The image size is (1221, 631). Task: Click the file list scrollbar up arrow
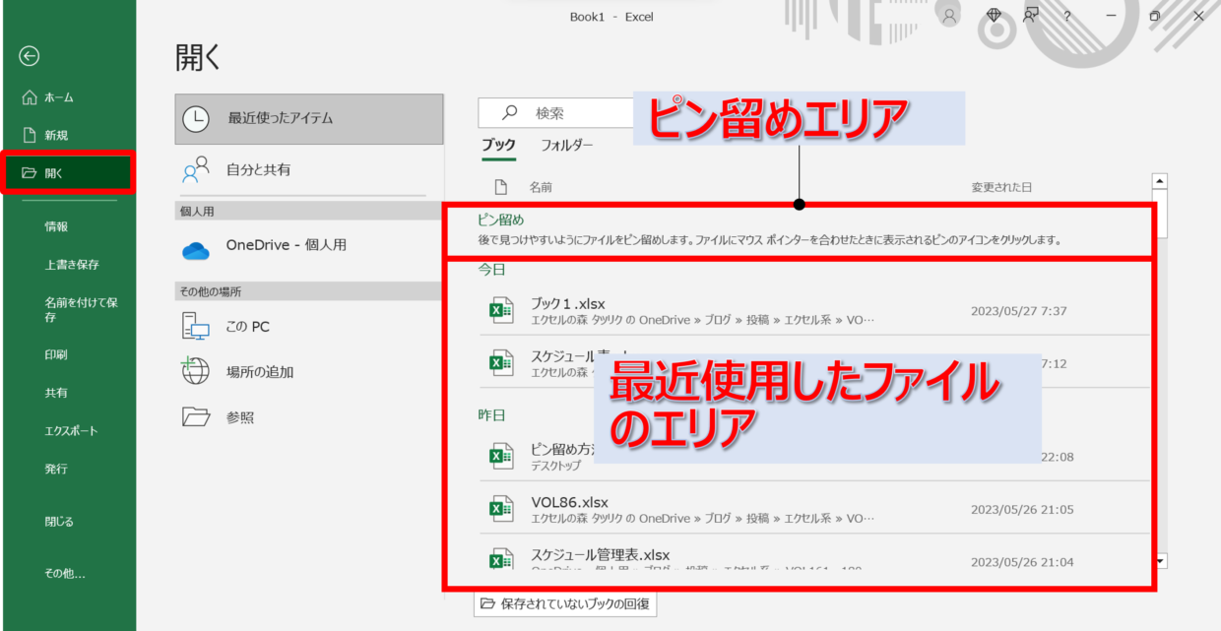click(1160, 181)
